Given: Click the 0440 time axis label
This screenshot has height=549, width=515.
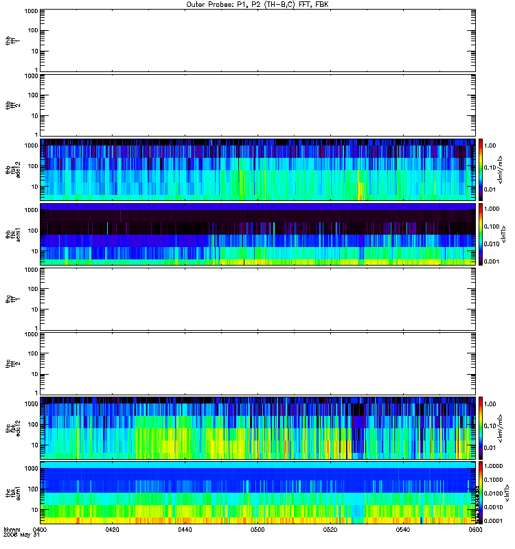Looking at the screenshot, I should [185, 529].
